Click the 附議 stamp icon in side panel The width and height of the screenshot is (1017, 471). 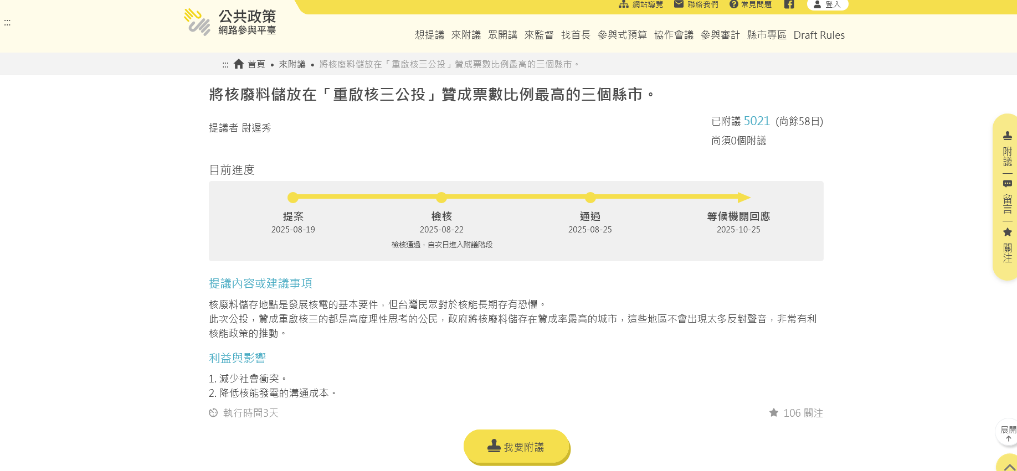coord(1008,136)
